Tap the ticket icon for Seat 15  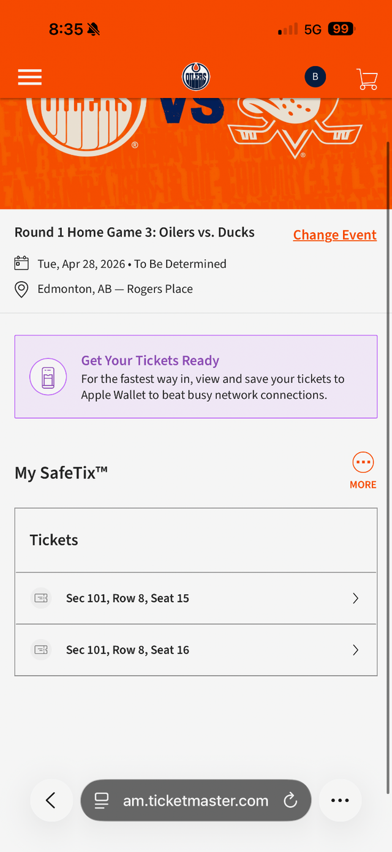click(x=41, y=598)
